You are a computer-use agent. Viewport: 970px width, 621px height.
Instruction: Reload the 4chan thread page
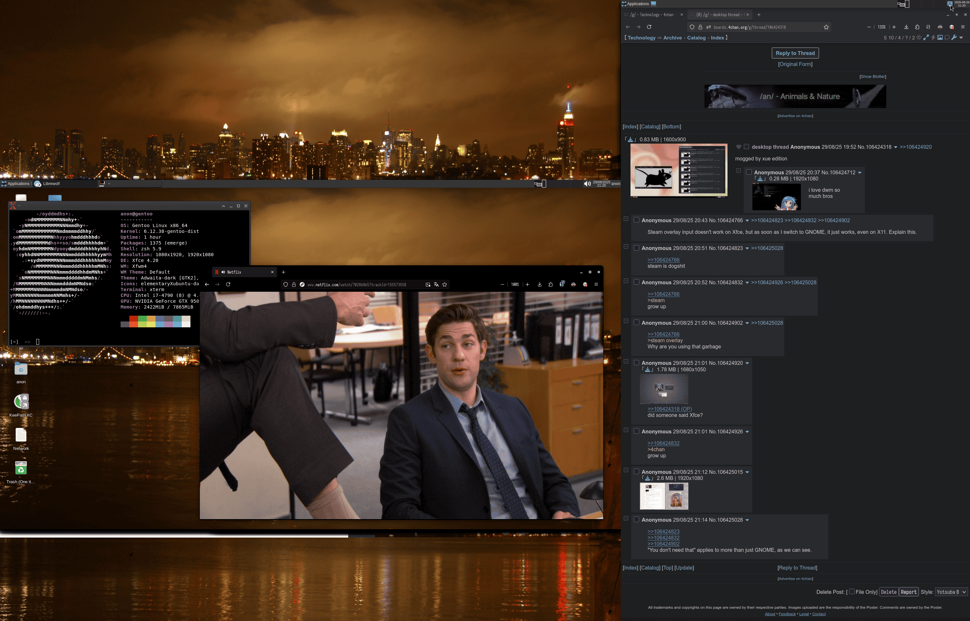649,27
